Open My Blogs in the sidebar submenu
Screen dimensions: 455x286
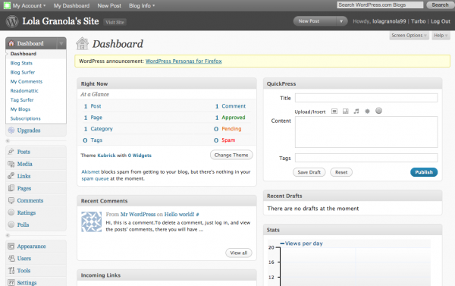pos(20,109)
